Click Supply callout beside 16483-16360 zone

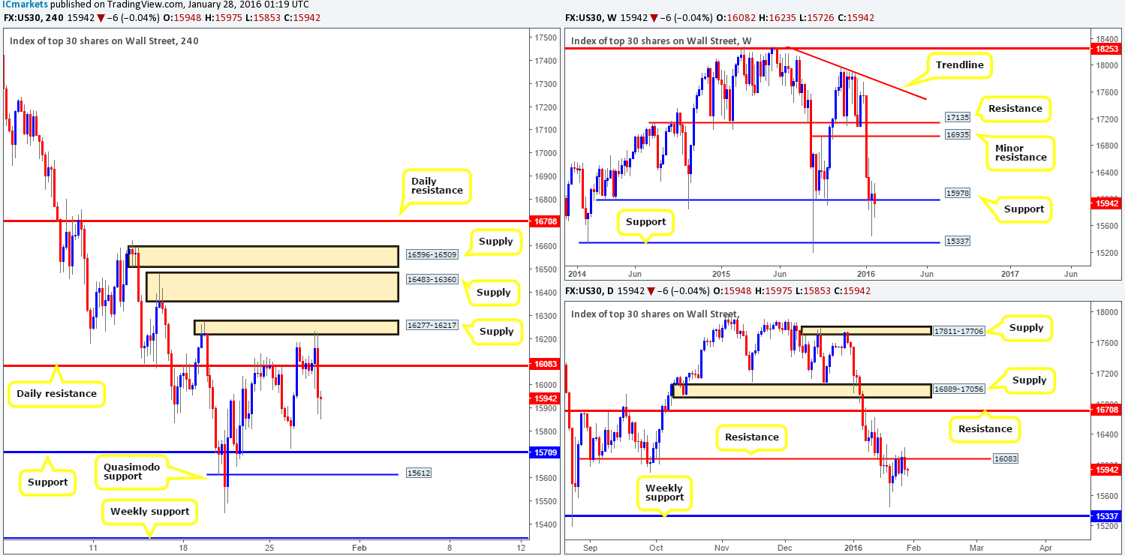tap(492, 293)
